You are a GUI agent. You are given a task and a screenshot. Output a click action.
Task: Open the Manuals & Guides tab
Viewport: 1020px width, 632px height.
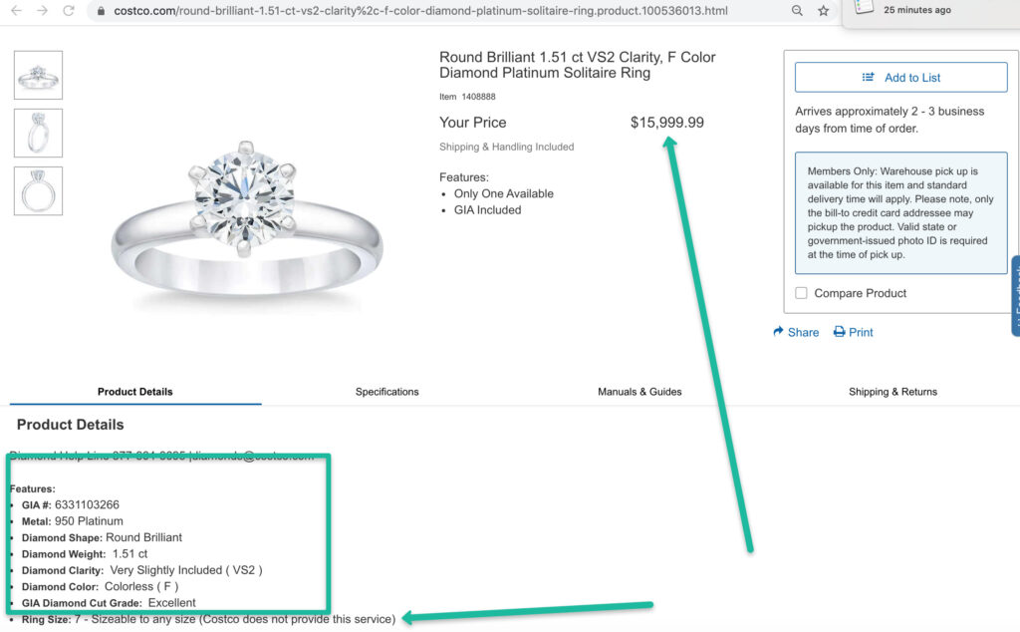pos(639,392)
